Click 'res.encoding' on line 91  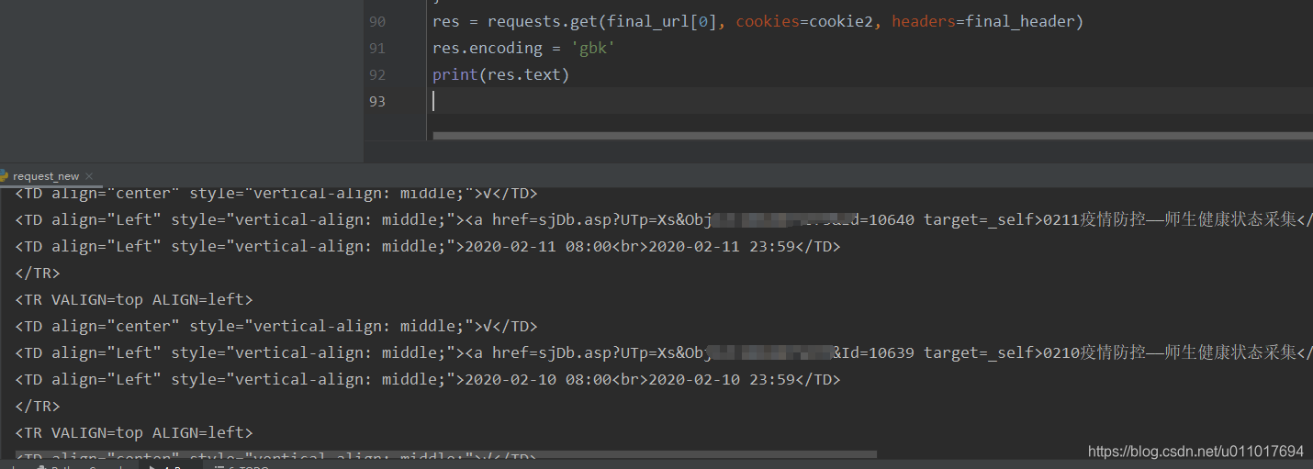488,48
